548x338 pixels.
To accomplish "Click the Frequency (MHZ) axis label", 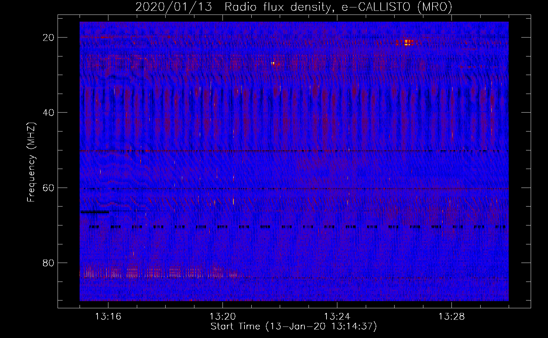I will [31, 162].
